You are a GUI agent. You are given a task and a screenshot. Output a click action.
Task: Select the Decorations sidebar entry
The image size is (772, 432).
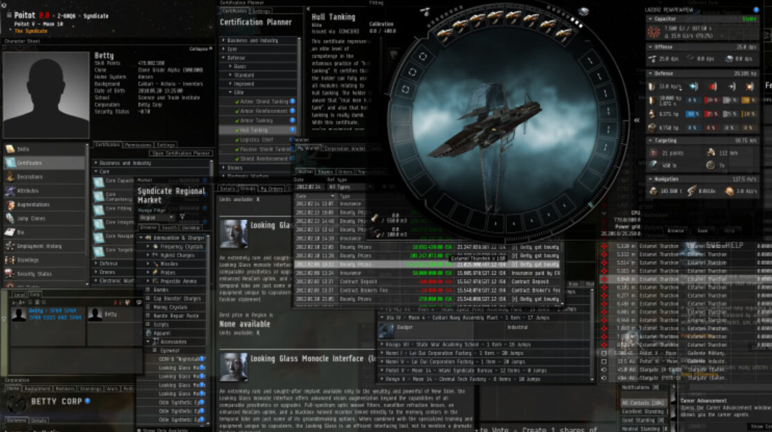[x=29, y=177]
